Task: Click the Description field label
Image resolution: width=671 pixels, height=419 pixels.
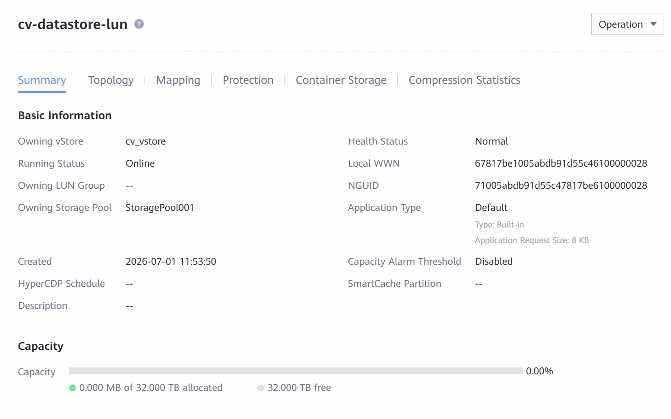Action: point(42,306)
